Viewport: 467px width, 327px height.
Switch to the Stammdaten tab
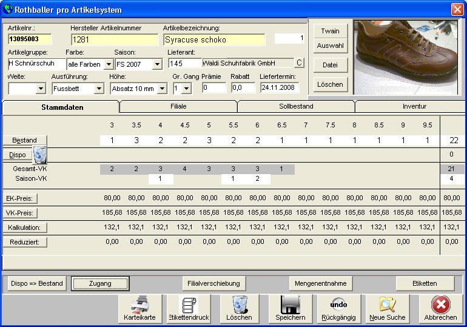[61, 107]
